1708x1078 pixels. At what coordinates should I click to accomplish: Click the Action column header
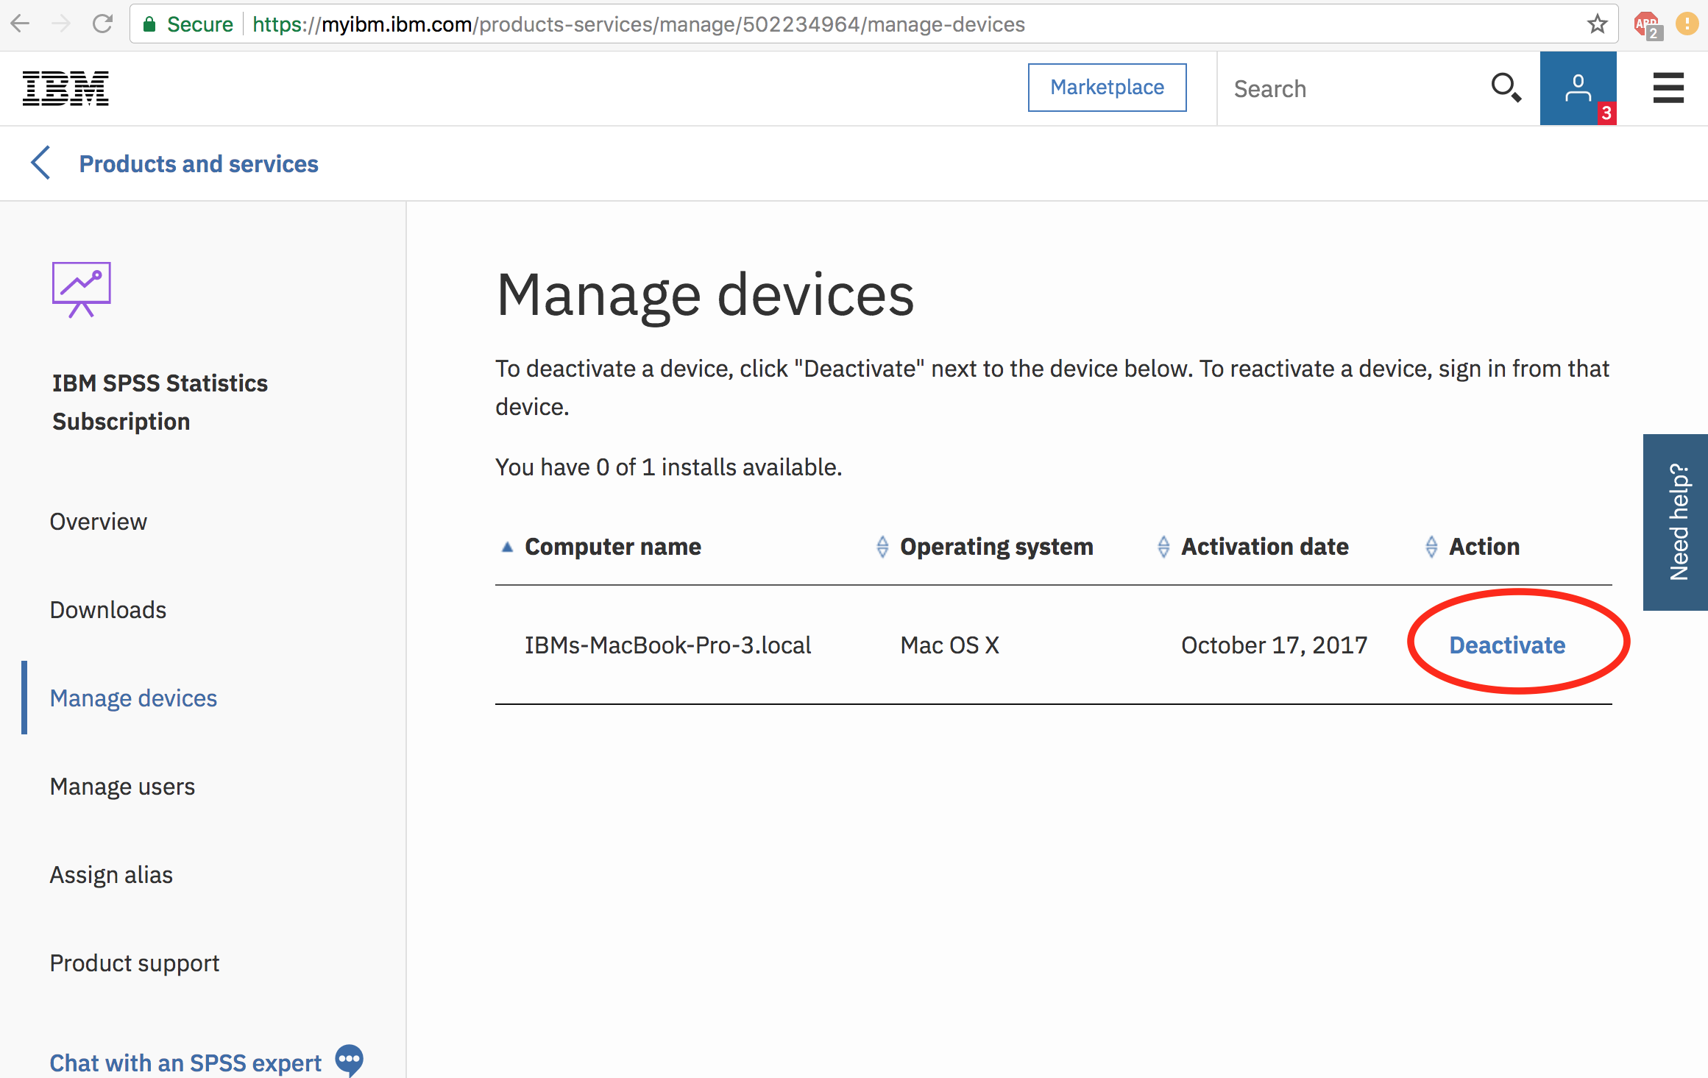coord(1484,547)
